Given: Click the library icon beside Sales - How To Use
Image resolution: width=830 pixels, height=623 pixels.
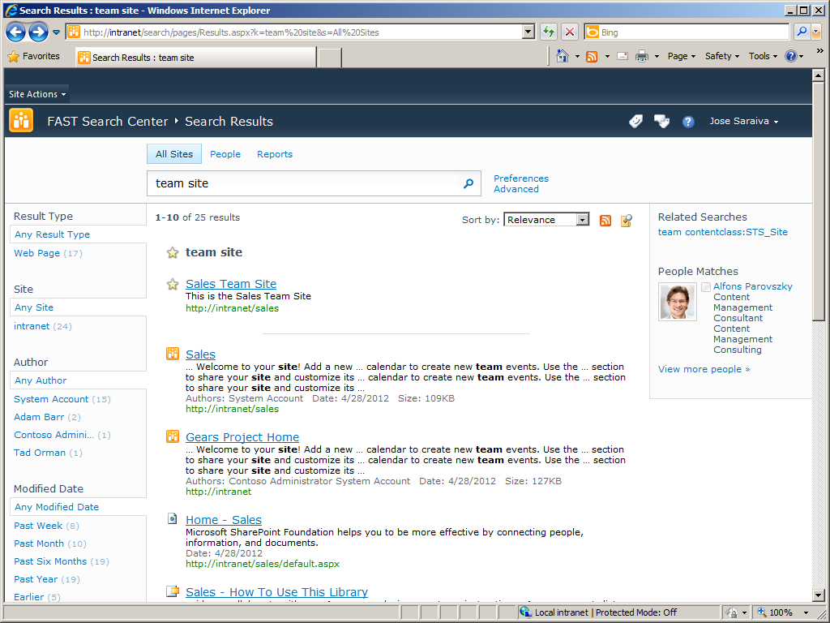Looking at the screenshot, I should point(173,591).
